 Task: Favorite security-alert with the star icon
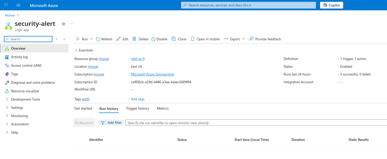tap(64, 24)
